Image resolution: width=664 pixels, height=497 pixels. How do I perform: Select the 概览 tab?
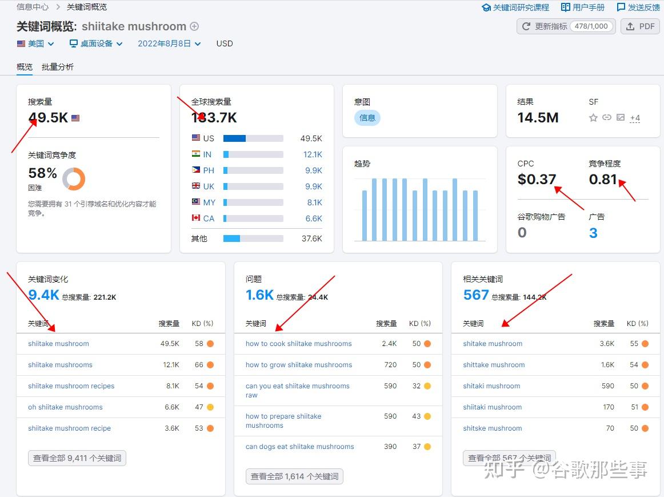pyautogui.click(x=25, y=67)
